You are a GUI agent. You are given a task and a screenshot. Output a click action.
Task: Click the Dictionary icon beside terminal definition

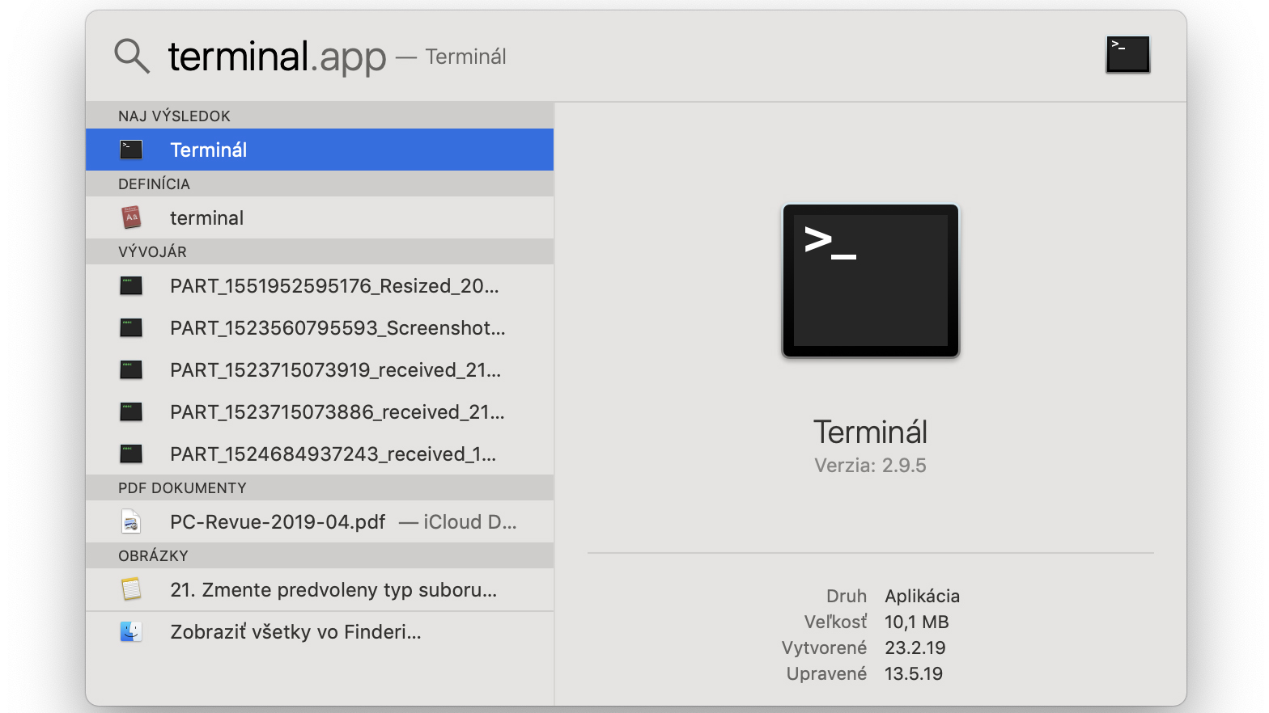(x=131, y=217)
